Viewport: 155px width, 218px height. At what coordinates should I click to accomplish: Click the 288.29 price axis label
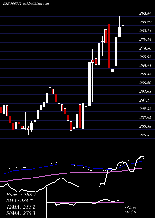coord(145,22)
